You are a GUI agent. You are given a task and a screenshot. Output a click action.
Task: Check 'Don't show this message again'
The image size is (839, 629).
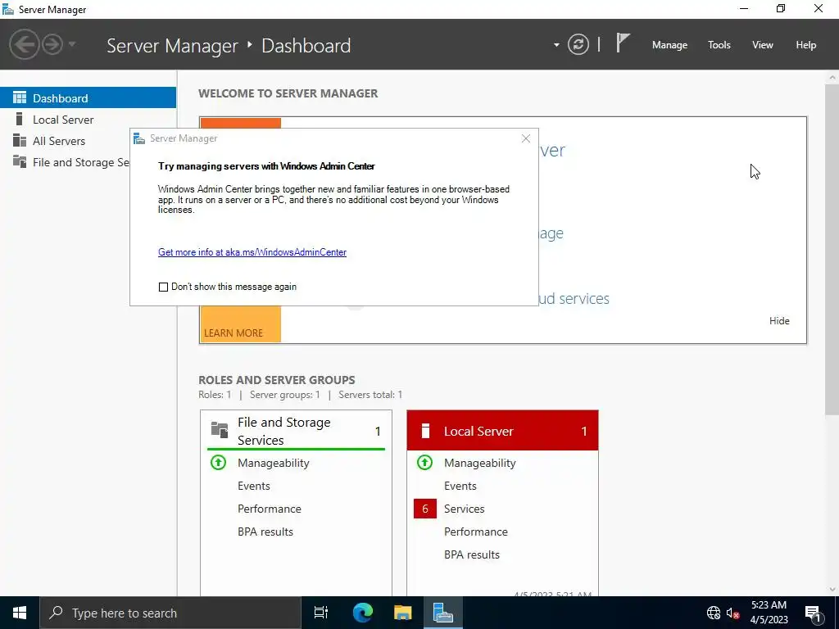163,287
